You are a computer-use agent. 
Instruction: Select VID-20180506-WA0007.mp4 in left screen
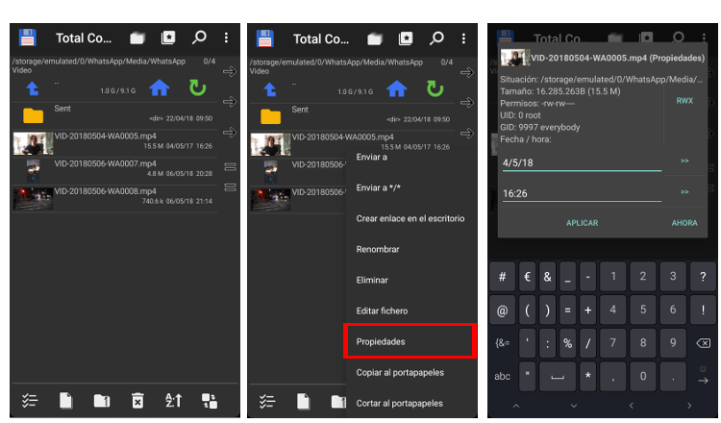coord(115,170)
